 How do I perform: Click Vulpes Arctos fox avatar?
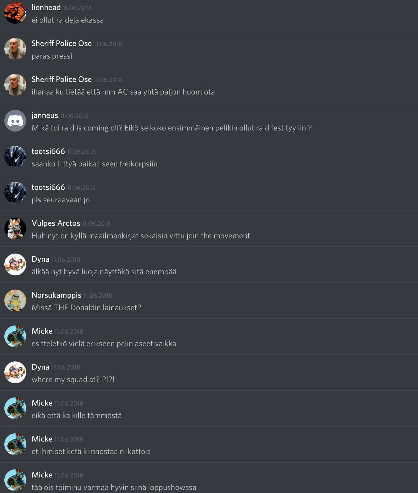pyautogui.click(x=15, y=229)
